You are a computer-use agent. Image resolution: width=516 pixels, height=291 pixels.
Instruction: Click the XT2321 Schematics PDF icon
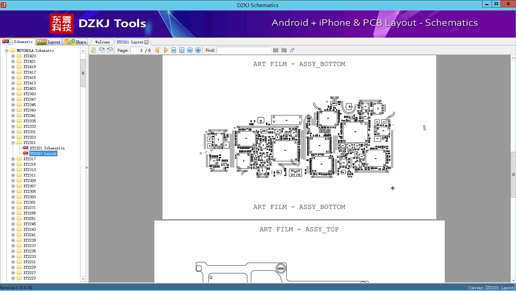pos(25,148)
